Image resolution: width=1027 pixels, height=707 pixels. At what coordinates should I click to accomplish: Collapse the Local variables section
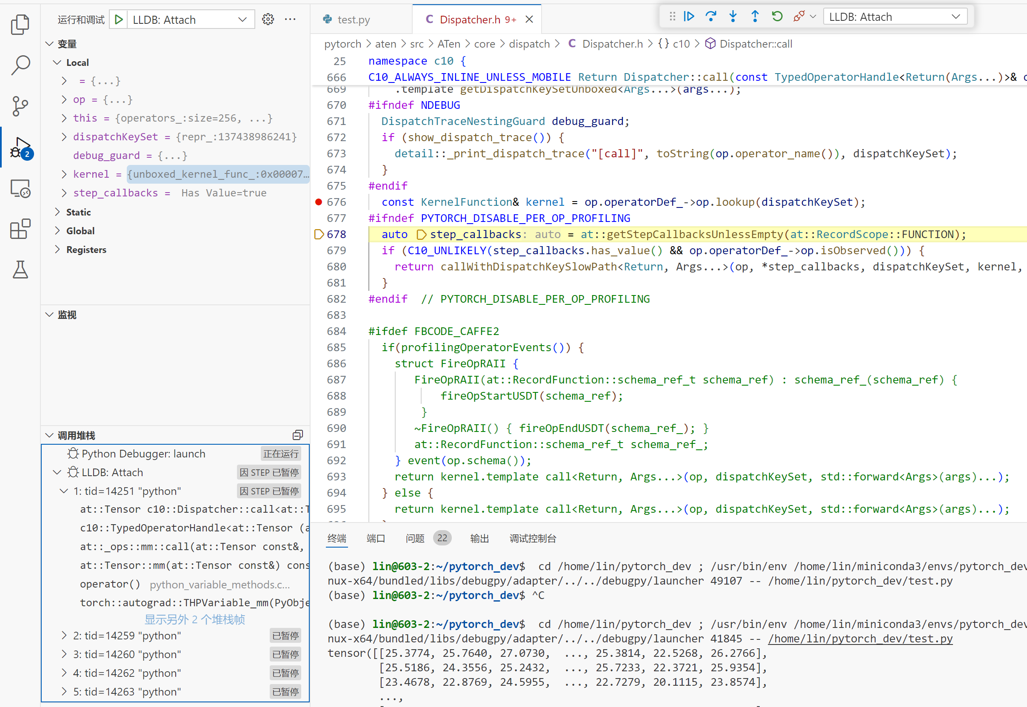[x=57, y=62]
